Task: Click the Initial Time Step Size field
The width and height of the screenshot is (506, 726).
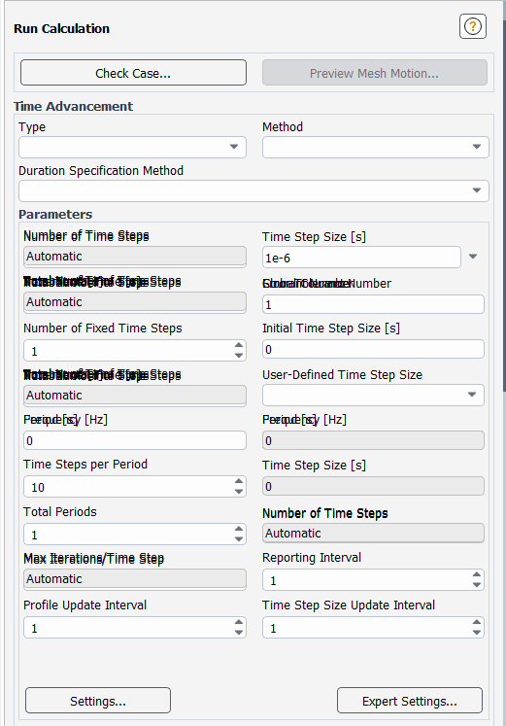Action: [x=373, y=349]
